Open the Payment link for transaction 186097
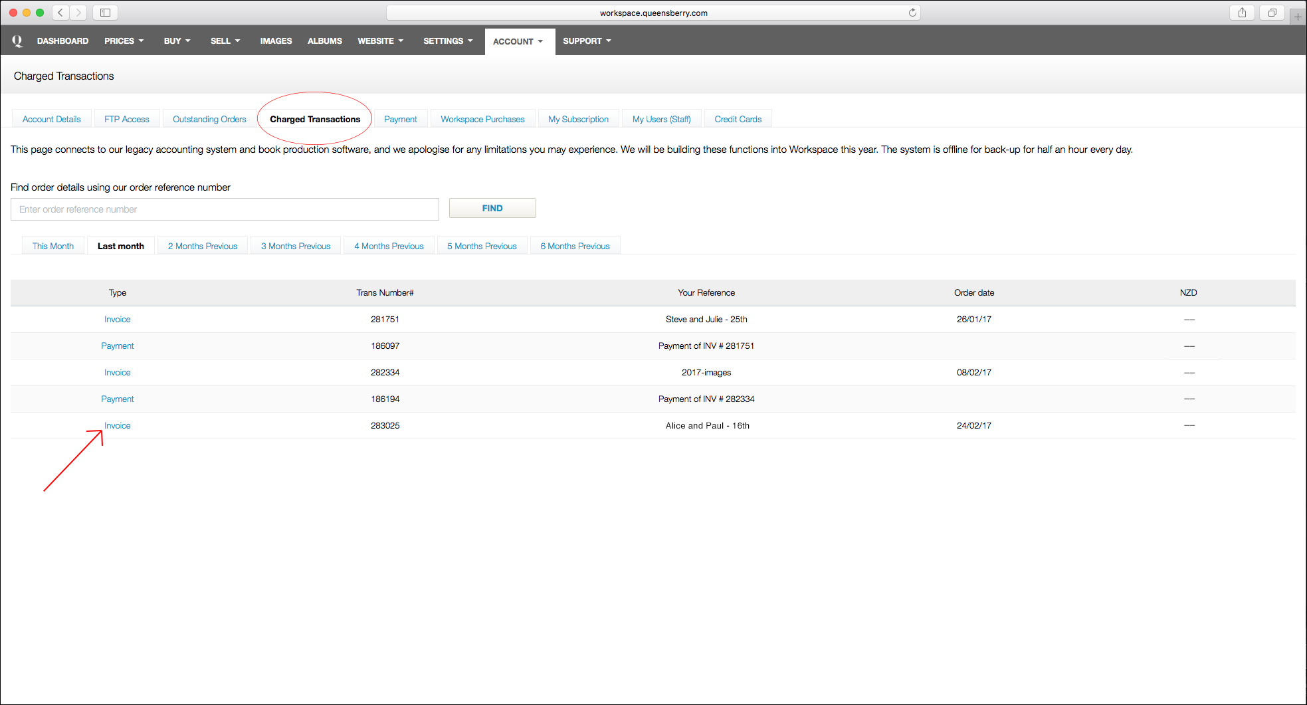 tap(117, 346)
